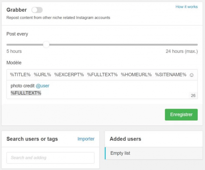The width and height of the screenshot is (205, 170).
Task: Open the emoji picker smiley icon
Action: point(192,75)
